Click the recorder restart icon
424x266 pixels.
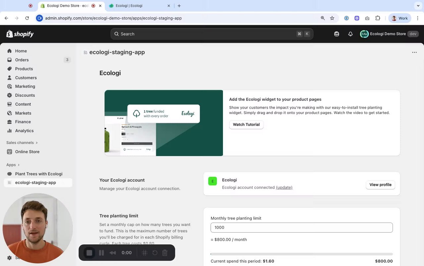click(155, 253)
